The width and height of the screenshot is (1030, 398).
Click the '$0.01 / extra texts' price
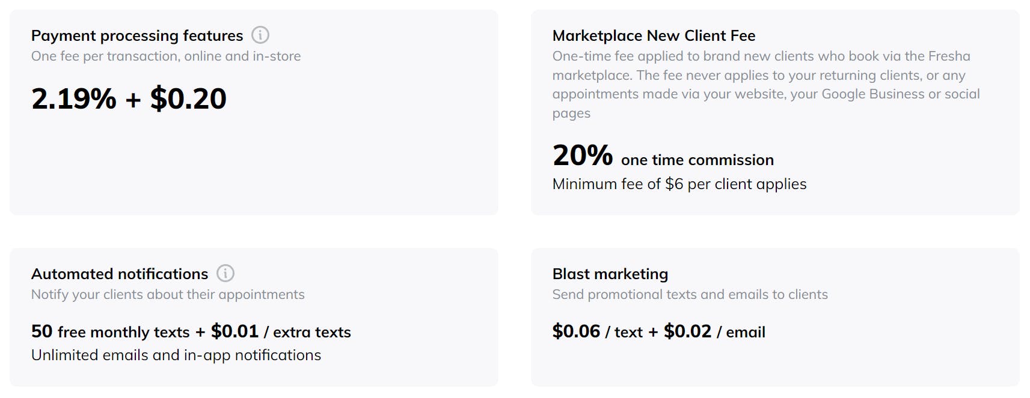click(x=281, y=332)
